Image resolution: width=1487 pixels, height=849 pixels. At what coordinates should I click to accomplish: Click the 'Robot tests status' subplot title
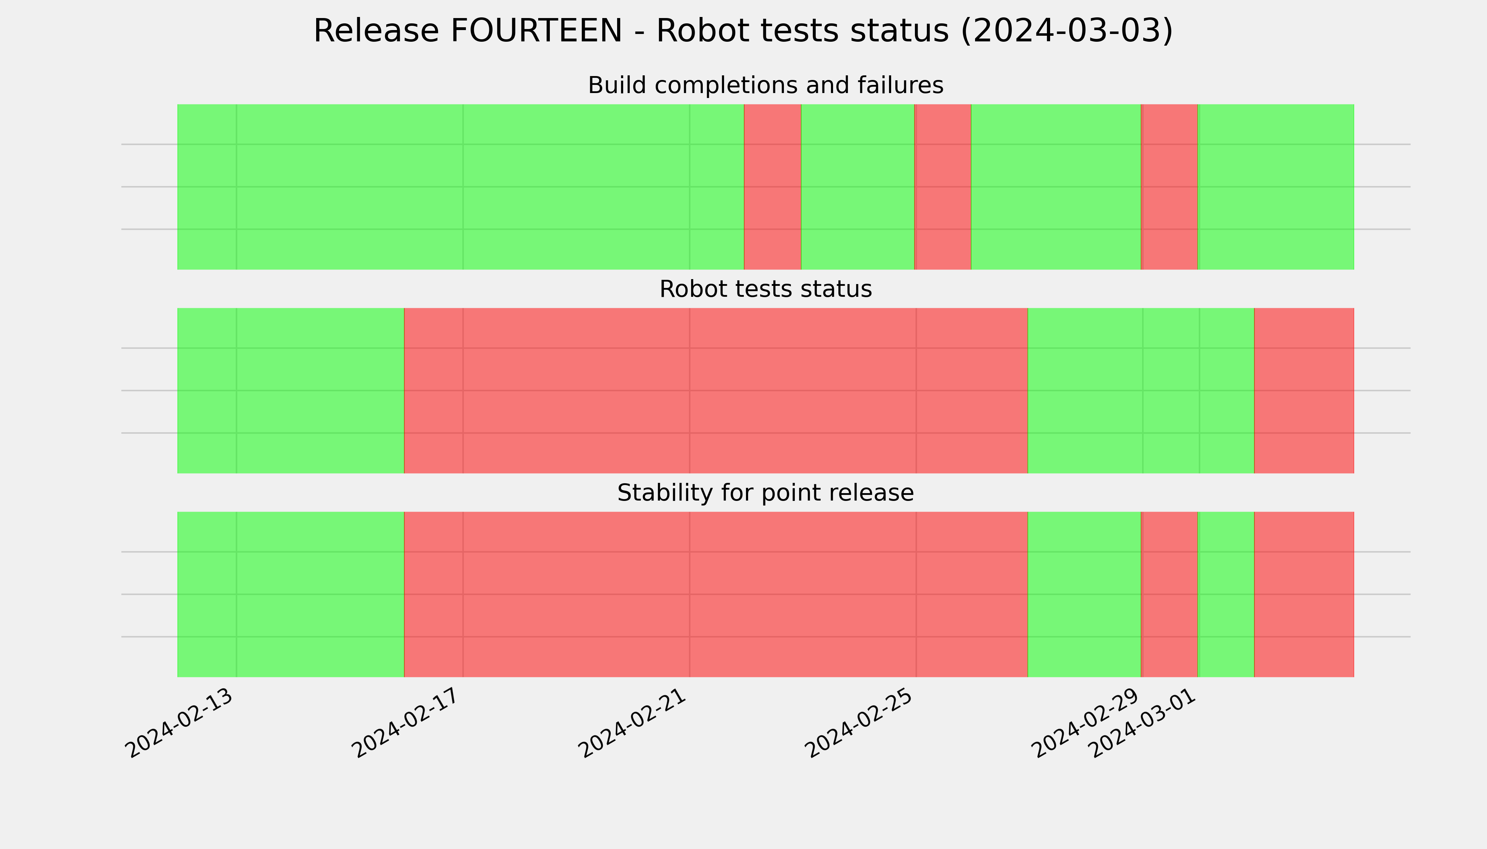pos(765,289)
